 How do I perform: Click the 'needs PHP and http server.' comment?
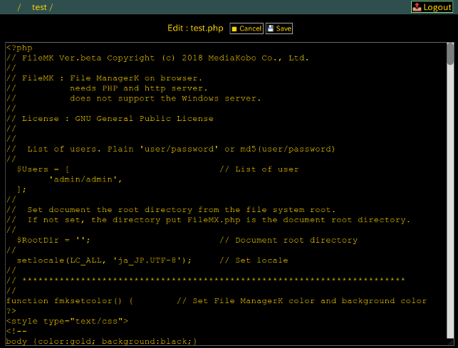[x=138, y=88]
